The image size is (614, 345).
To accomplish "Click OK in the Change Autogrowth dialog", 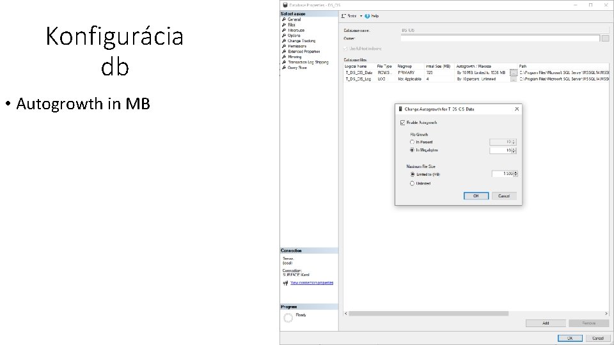I will [x=476, y=196].
